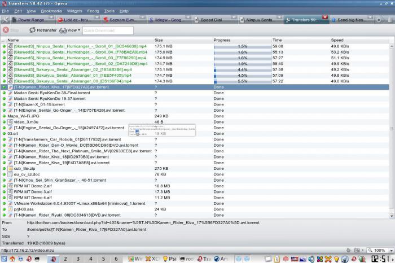Switch to virtual desktop 4

[x=91, y=258]
